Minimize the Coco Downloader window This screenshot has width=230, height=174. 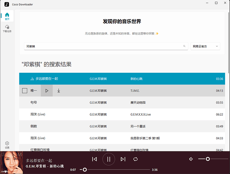(207, 3)
